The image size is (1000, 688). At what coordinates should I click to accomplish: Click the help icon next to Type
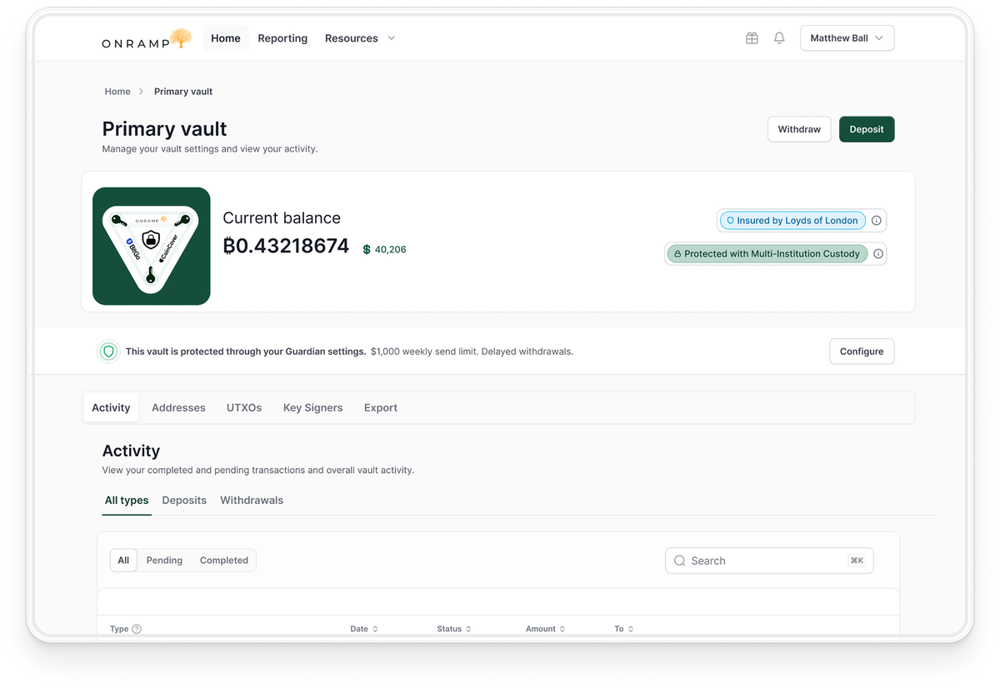[x=137, y=629]
